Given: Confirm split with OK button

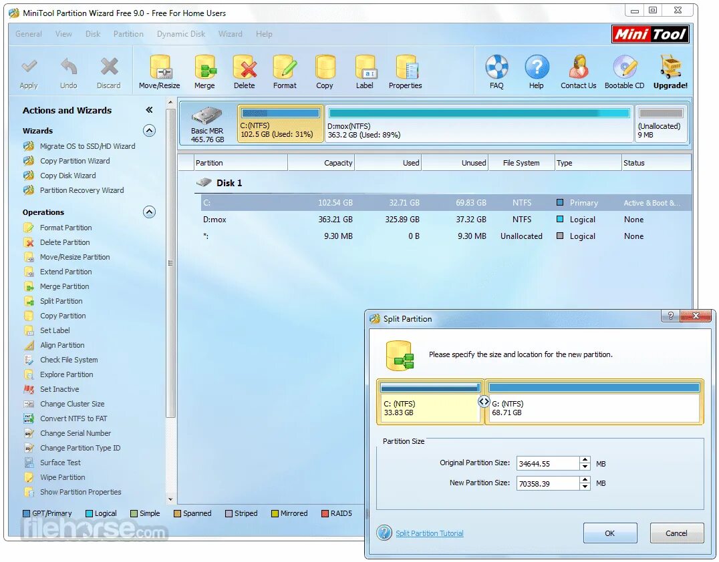Looking at the screenshot, I should pyautogui.click(x=610, y=533).
